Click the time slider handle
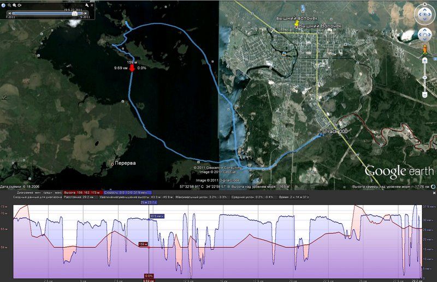437x282 pixels. (x=75, y=13)
